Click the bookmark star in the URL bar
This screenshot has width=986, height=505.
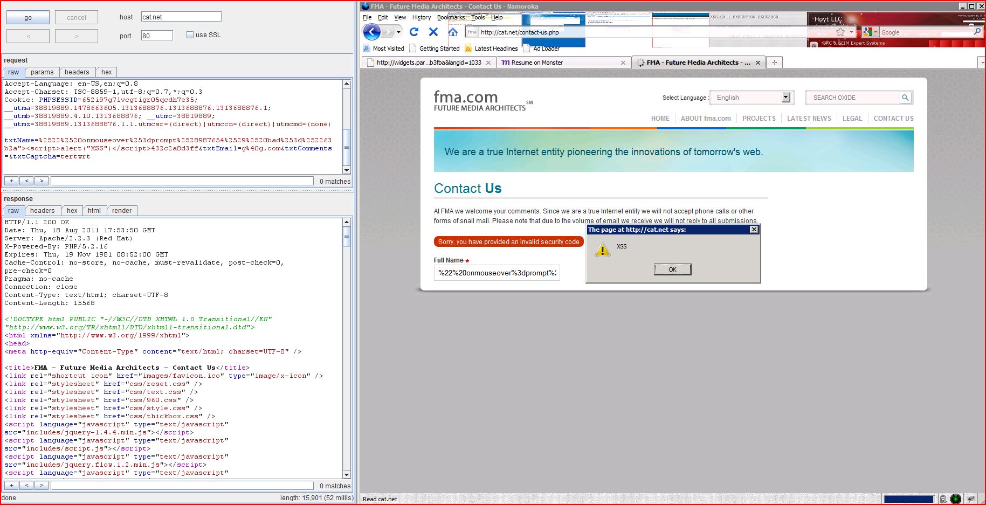coord(840,32)
